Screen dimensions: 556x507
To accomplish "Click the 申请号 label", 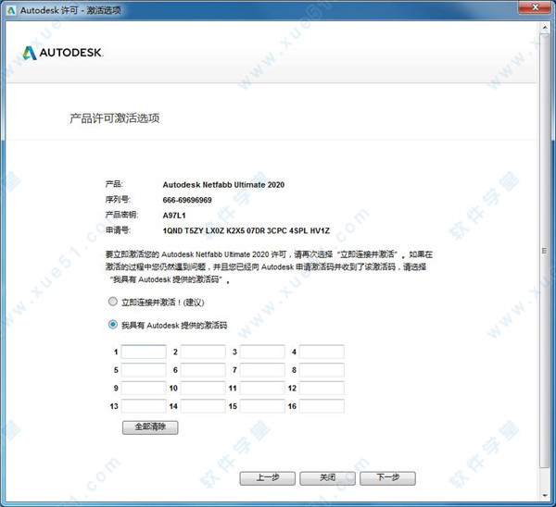I will tap(118, 229).
